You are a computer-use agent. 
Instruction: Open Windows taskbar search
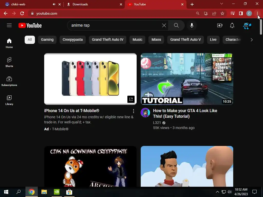pos(18,192)
